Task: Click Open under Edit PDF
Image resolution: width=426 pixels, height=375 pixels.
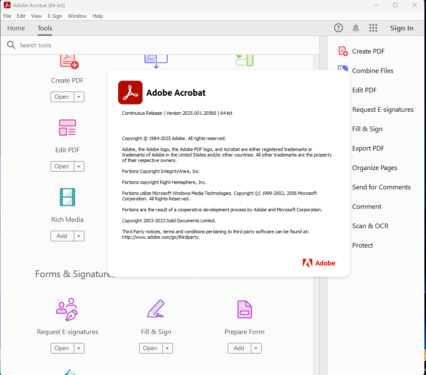Action: point(62,166)
